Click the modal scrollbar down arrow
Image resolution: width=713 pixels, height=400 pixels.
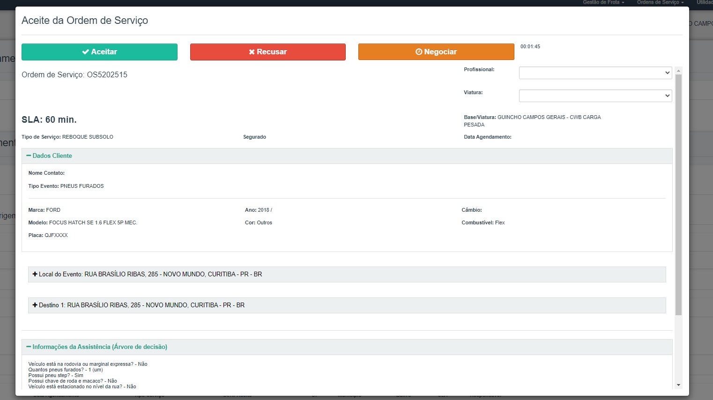[678, 385]
